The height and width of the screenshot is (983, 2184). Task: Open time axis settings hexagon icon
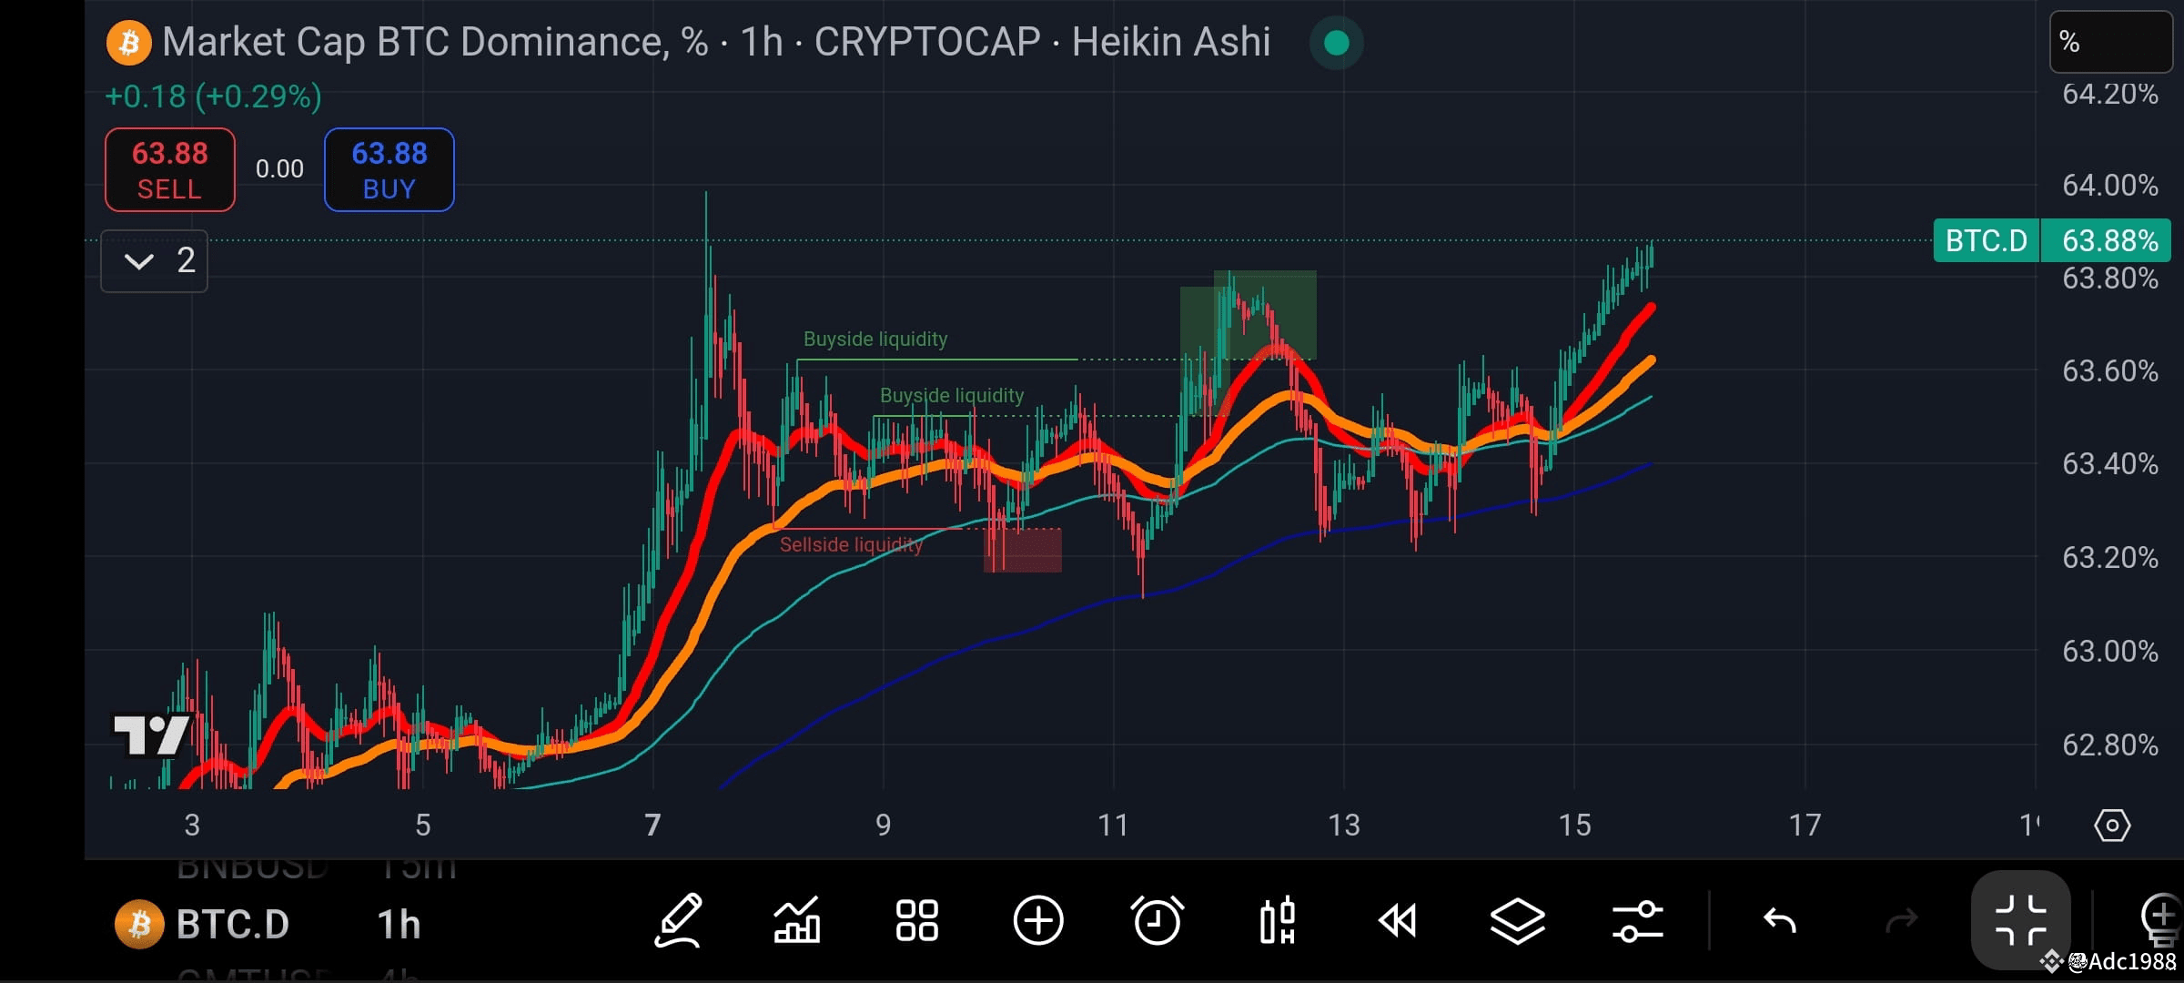2112,826
